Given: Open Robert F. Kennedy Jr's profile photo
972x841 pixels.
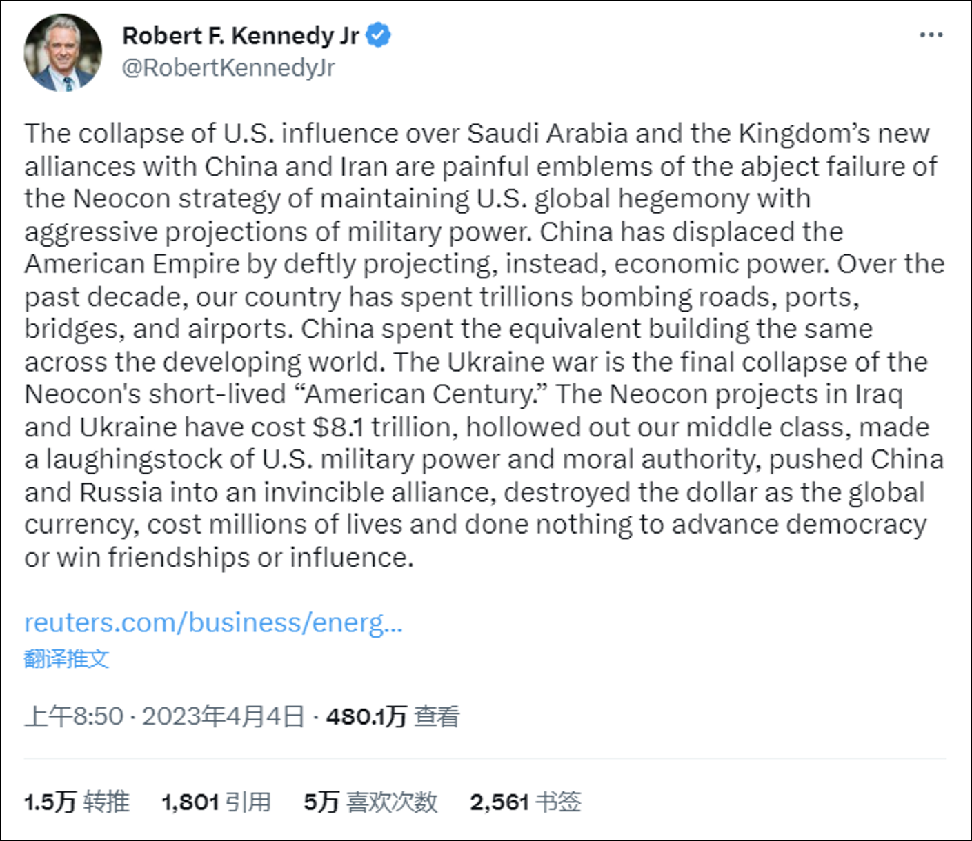Looking at the screenshot, I should click(x=63, y=52).
